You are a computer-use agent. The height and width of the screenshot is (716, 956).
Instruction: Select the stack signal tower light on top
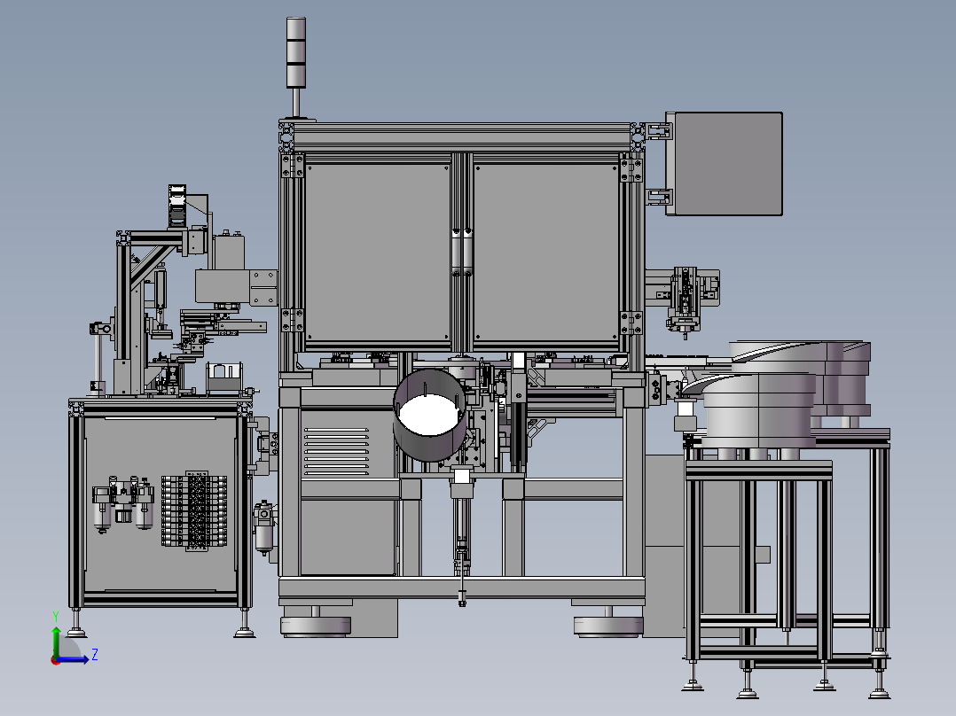pyautogui.click(x=296, y=53)
